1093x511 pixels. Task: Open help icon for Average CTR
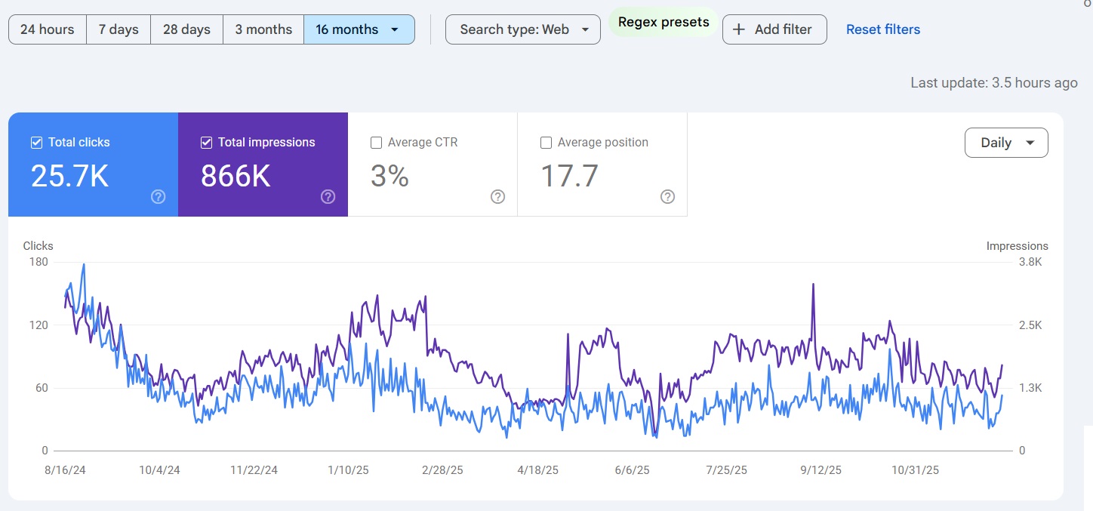(498, 197)
